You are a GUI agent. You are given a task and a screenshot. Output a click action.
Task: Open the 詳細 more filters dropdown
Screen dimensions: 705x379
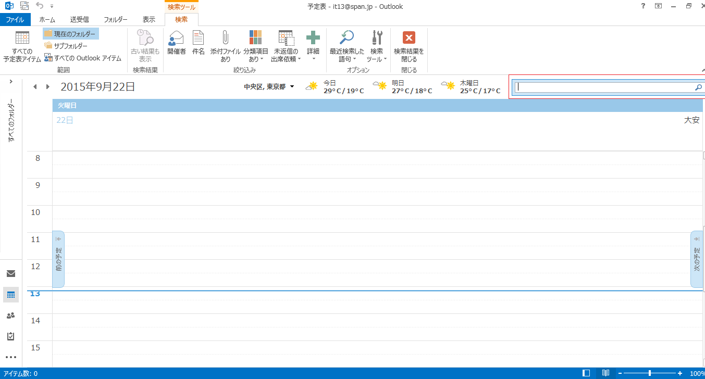click(313, 46)
